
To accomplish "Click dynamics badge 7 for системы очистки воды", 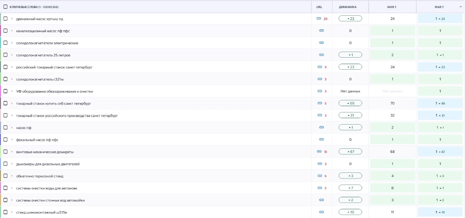I will tap(350, 188).
